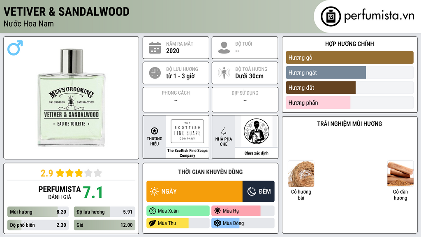Click the nose icon above Nhà pha chế

223,131
